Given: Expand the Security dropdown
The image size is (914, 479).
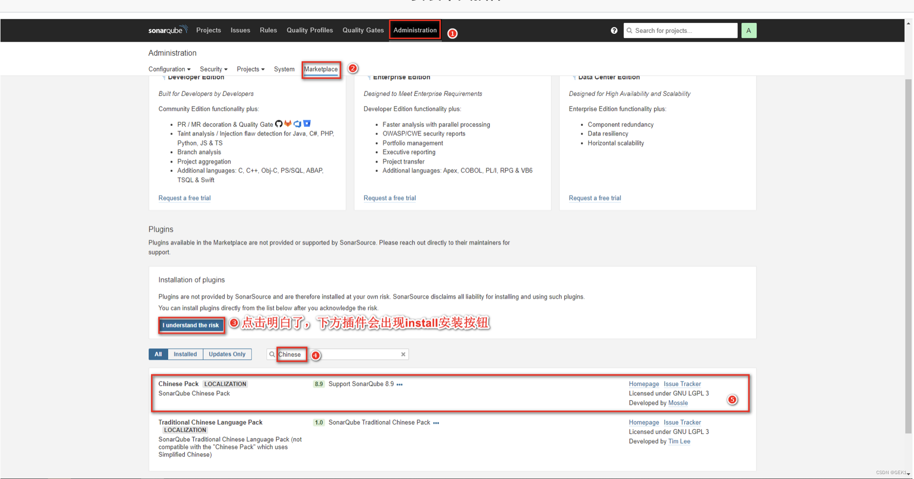Looking at the screenshot, I should click(x=213, y=69).
